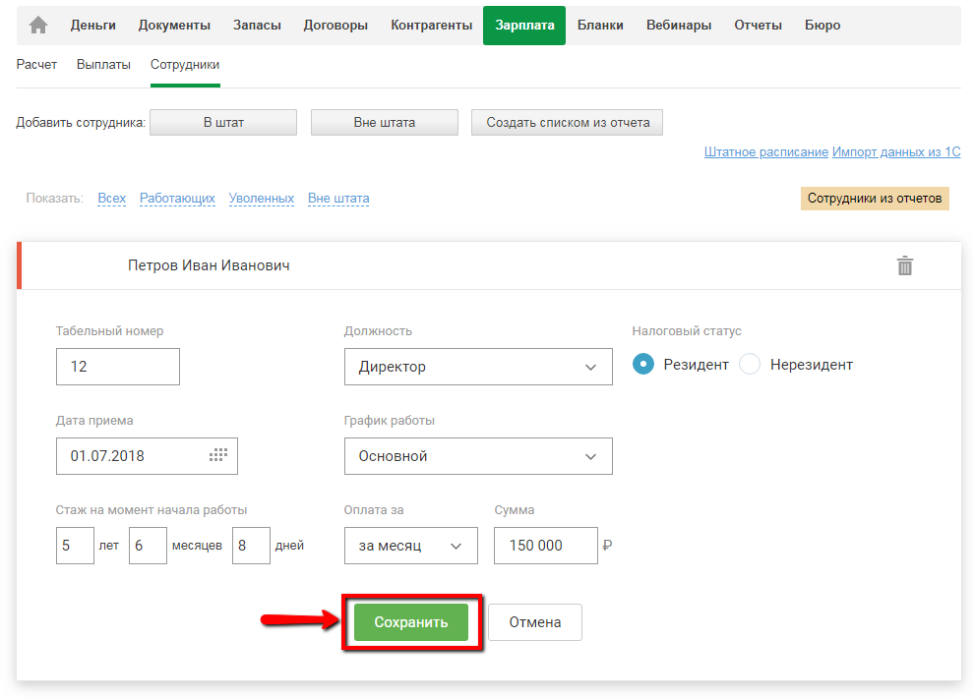The height and width of the screenshot is (698, 974).
Task: Click the Сумма salary field
Action: click(x=545, y=546)
